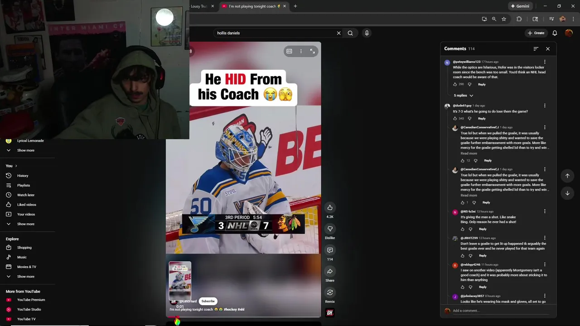The height and width of the screenshot is (326, 580).
Task: Like the Short with 4.2K likes
Action: [x=330, y=208]
